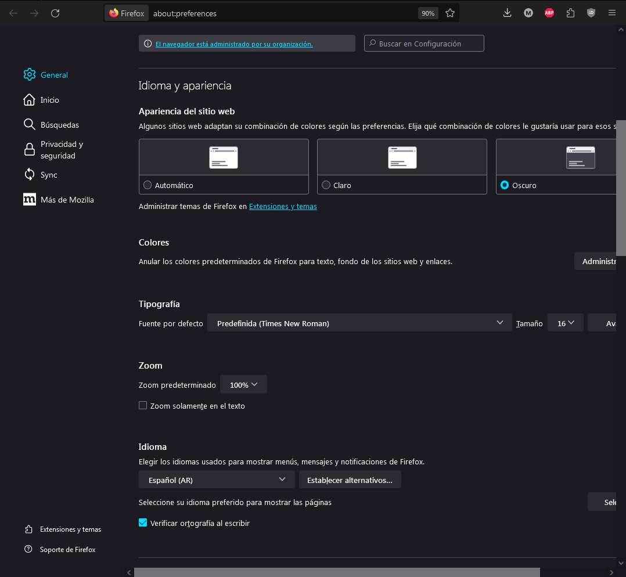Open the downloads panel icon
This screenshot has height=577, width=626.
coord(507,13)
